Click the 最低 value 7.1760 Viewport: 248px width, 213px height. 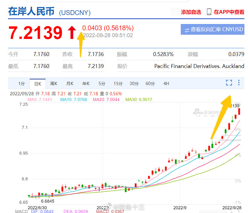coord(41,66)
